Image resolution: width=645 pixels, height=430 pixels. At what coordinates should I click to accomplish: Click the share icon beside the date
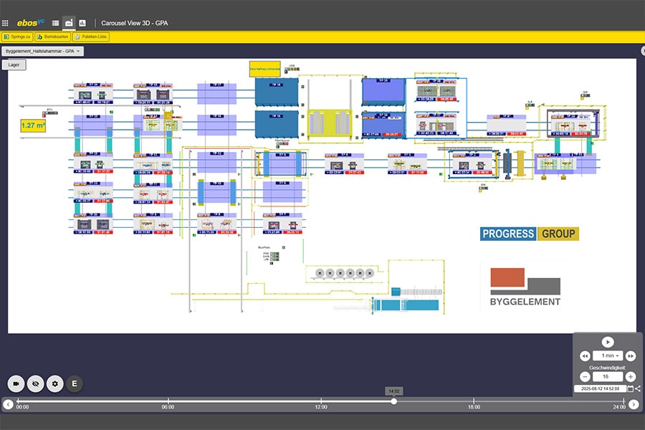click(638, 388)
